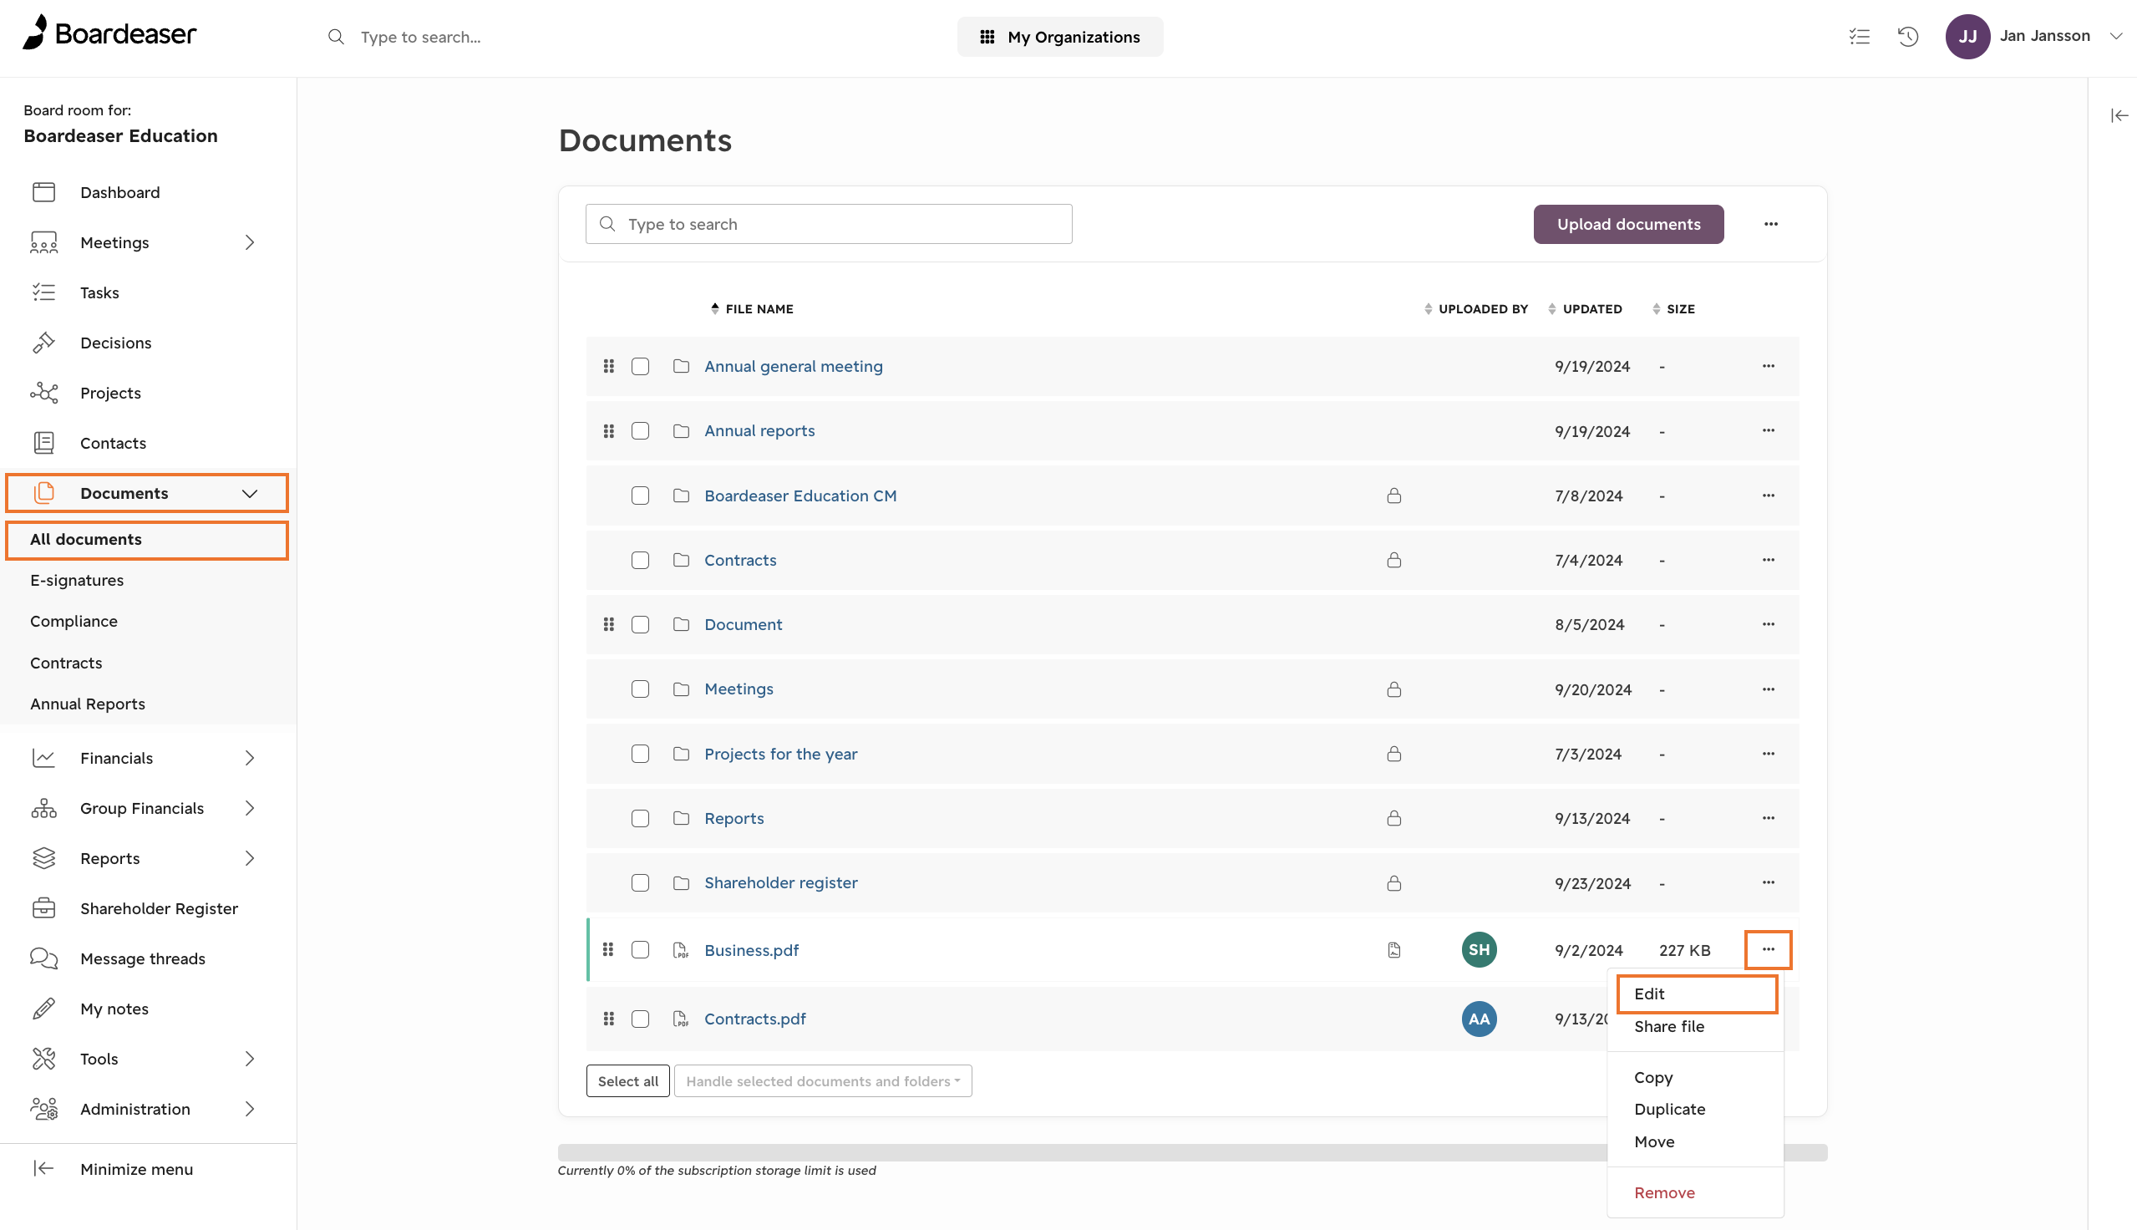Open Handle selected documents and folders dropdown

pyautogui.click(x=822, y=1081)
